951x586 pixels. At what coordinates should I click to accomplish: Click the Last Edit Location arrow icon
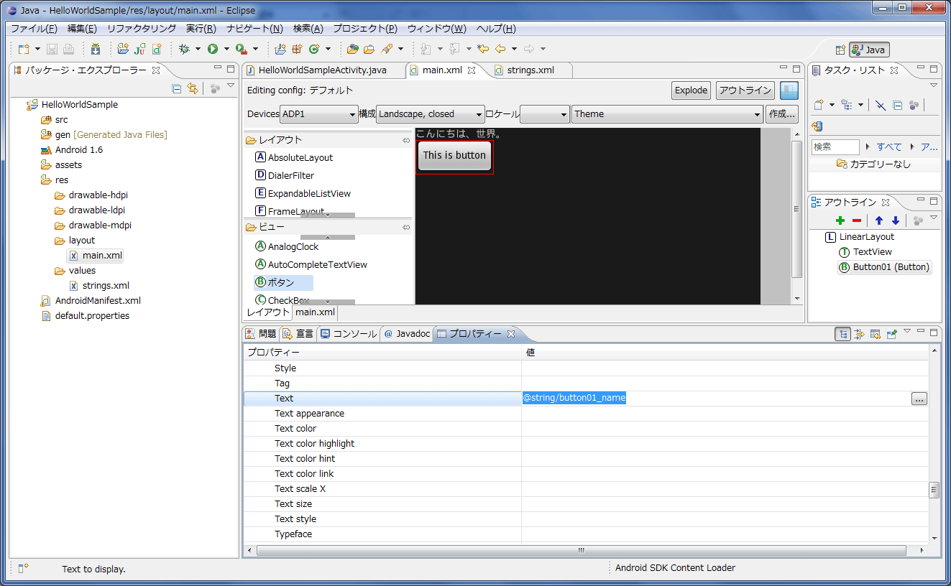tap(483, 49)
